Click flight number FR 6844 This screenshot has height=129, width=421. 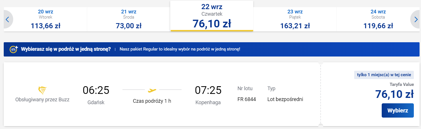tap(247, 99)
